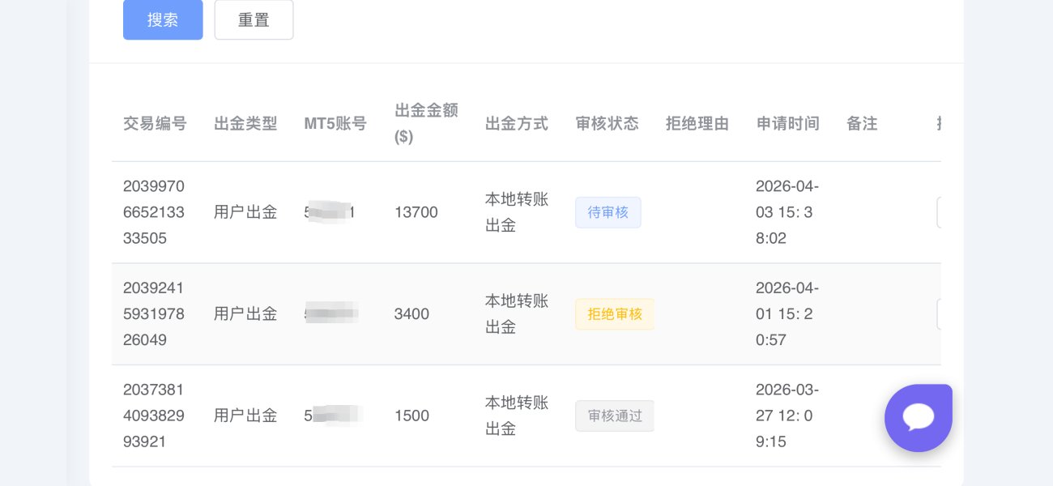Click the 出金方式 column header
This screenshot has height=486, width=1053.
517,124
